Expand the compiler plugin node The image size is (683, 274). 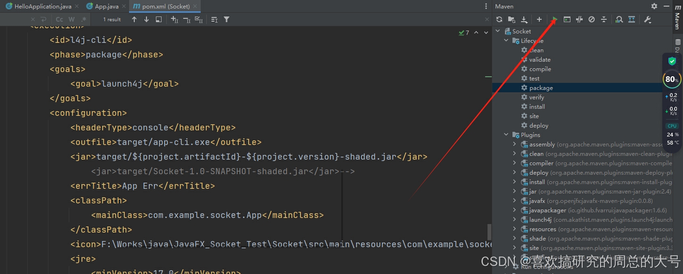tap(514, 163)
